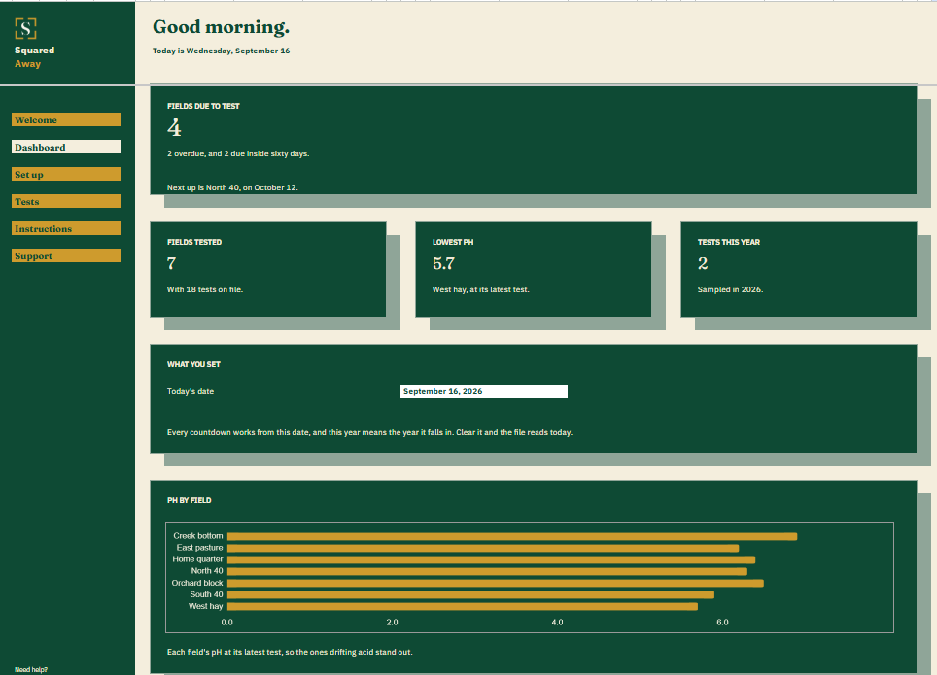937x675 pixels.
Task: Click the 4.0 axis tick label
Action: [558, 623]
